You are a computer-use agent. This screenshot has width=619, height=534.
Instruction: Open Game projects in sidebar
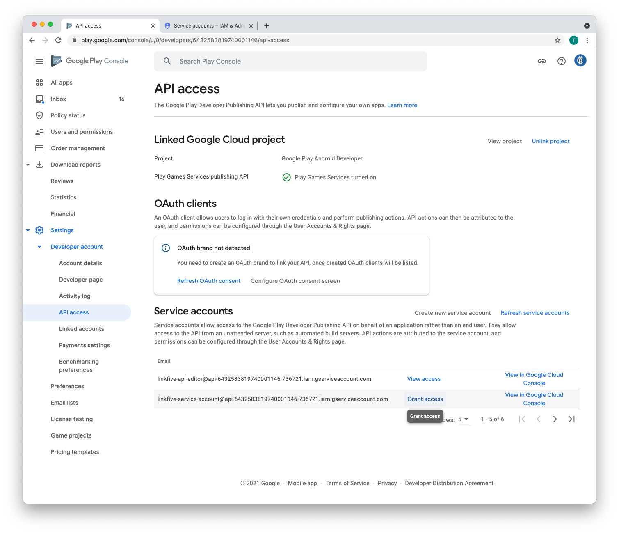71,435
